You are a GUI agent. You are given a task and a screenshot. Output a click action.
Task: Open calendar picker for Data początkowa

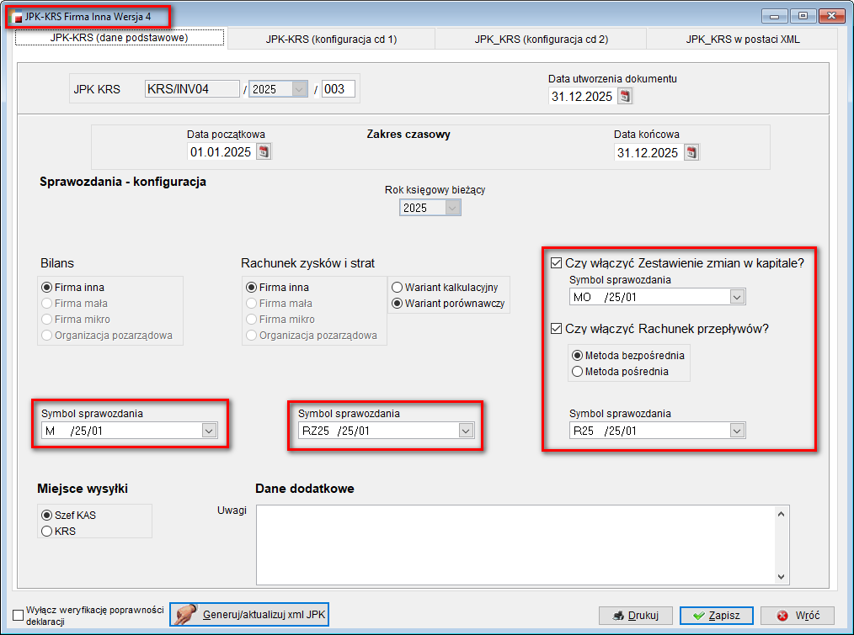coord(264,152)
